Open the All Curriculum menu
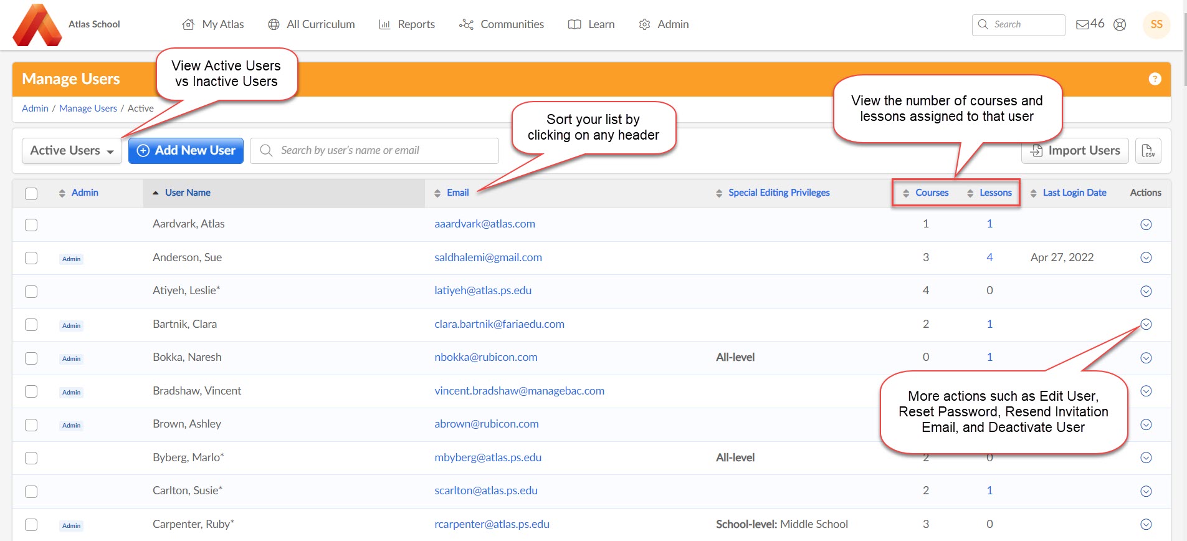 312,24
